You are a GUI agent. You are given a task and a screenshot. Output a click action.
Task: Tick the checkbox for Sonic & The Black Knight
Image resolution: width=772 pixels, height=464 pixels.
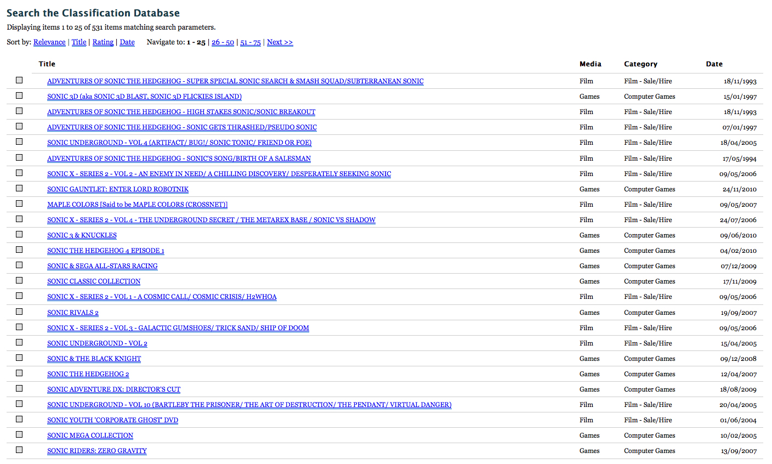pos(19,358)
